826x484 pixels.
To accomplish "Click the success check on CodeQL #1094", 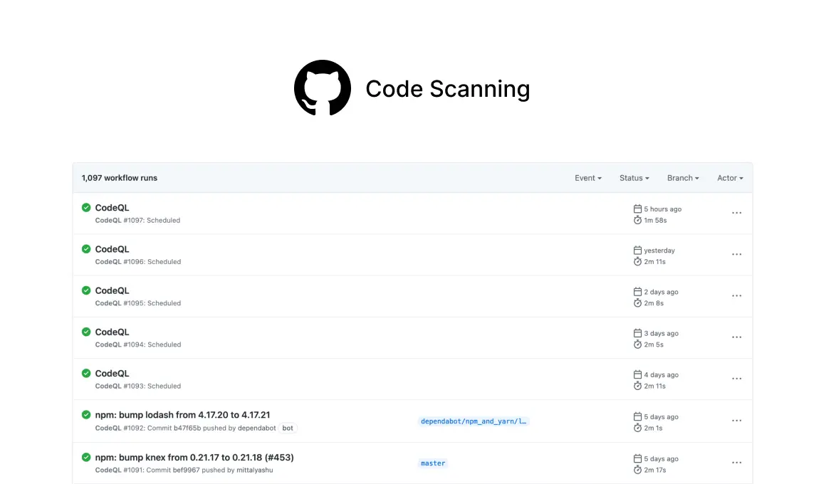I will click(85, 332).
